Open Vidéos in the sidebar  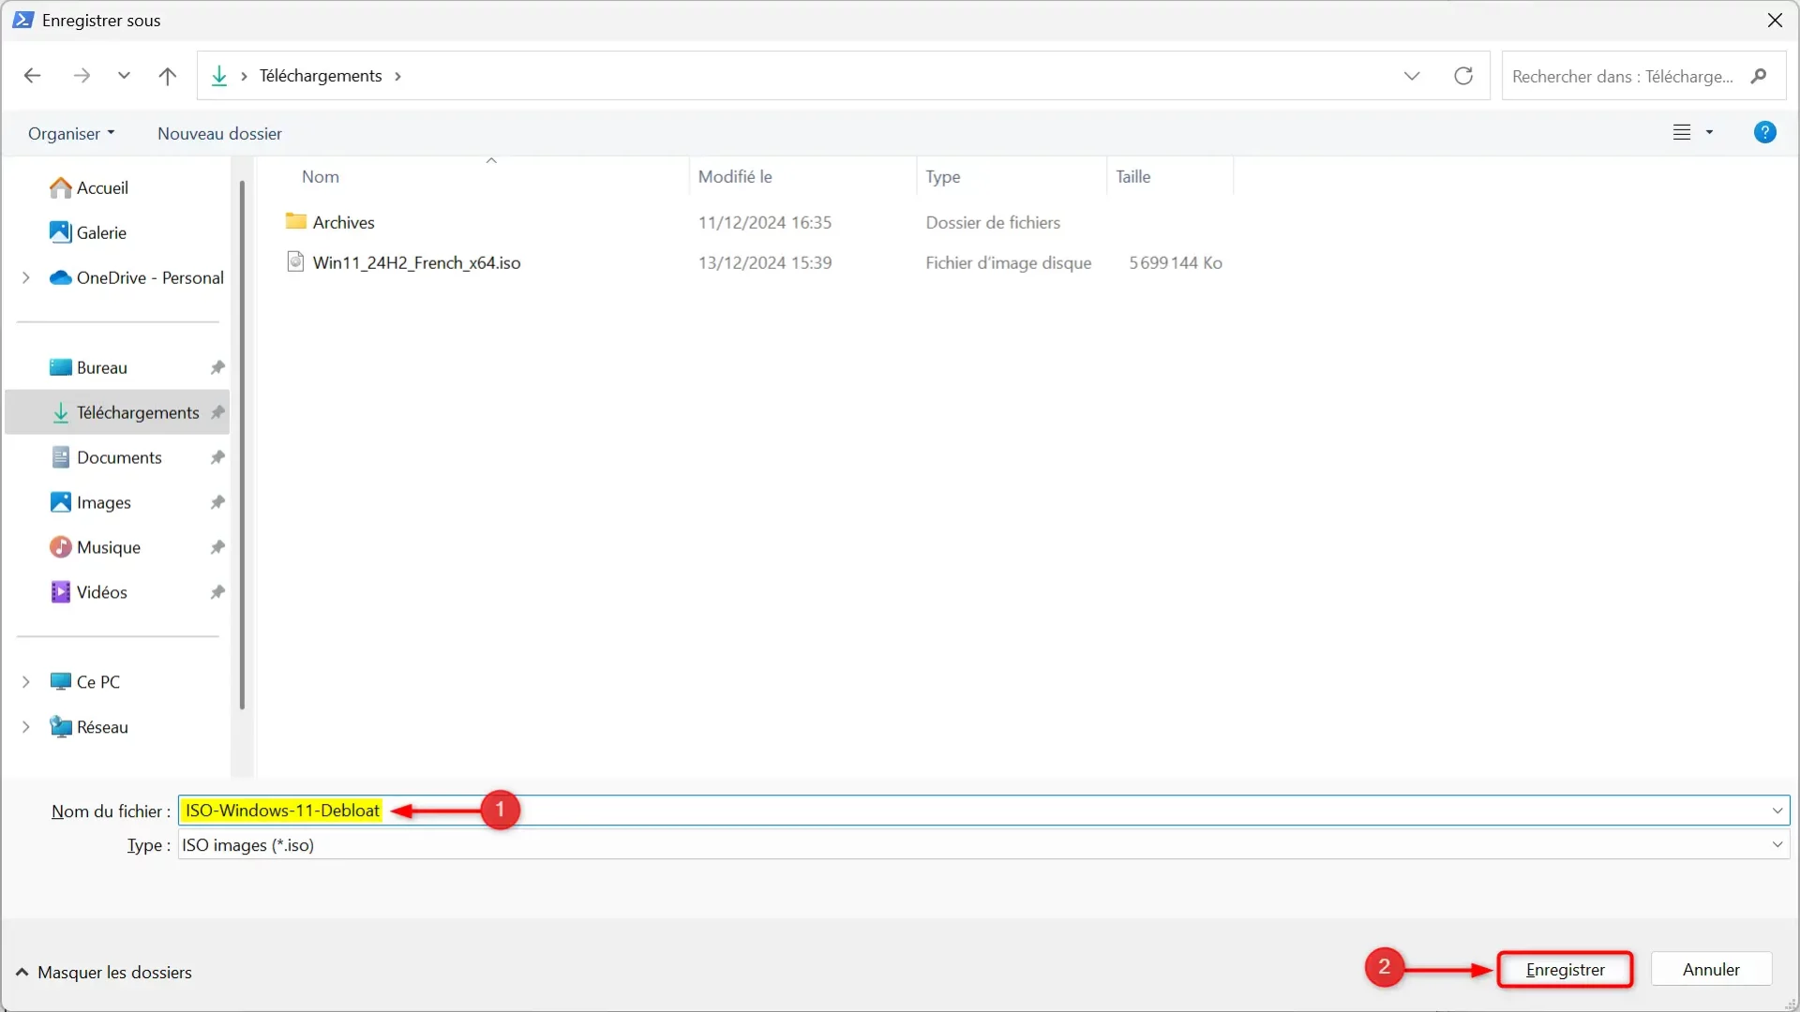coord(101,592)
